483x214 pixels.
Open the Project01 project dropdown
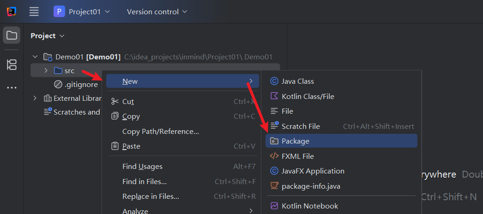tap(82, 12)
